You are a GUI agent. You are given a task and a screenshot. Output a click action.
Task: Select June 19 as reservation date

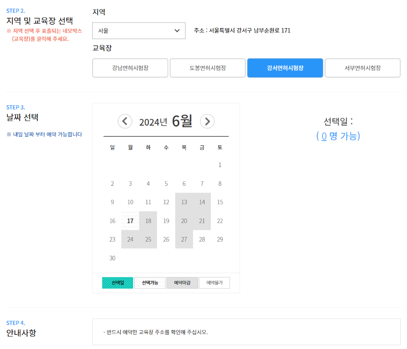pyautogui.click(x=166, y=221)
